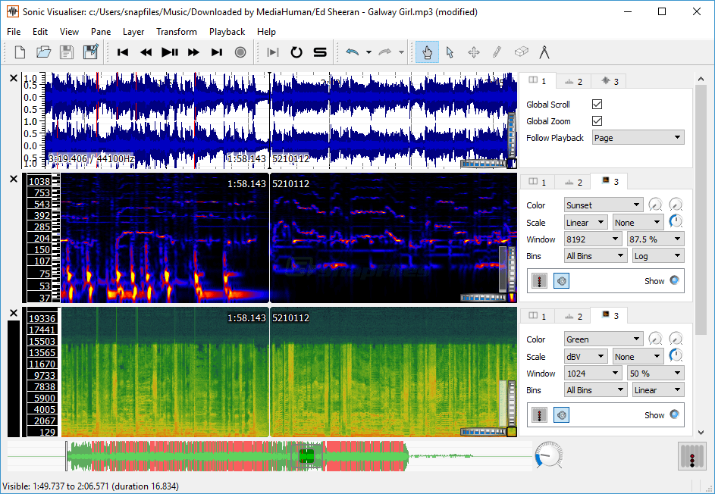Select the Measure tool icon
The height and width of the screenshot is (494, 715).
(544, 52)
